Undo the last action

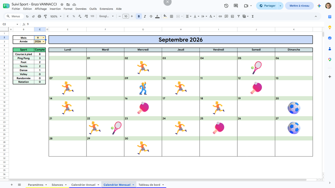tap(27, 16)
